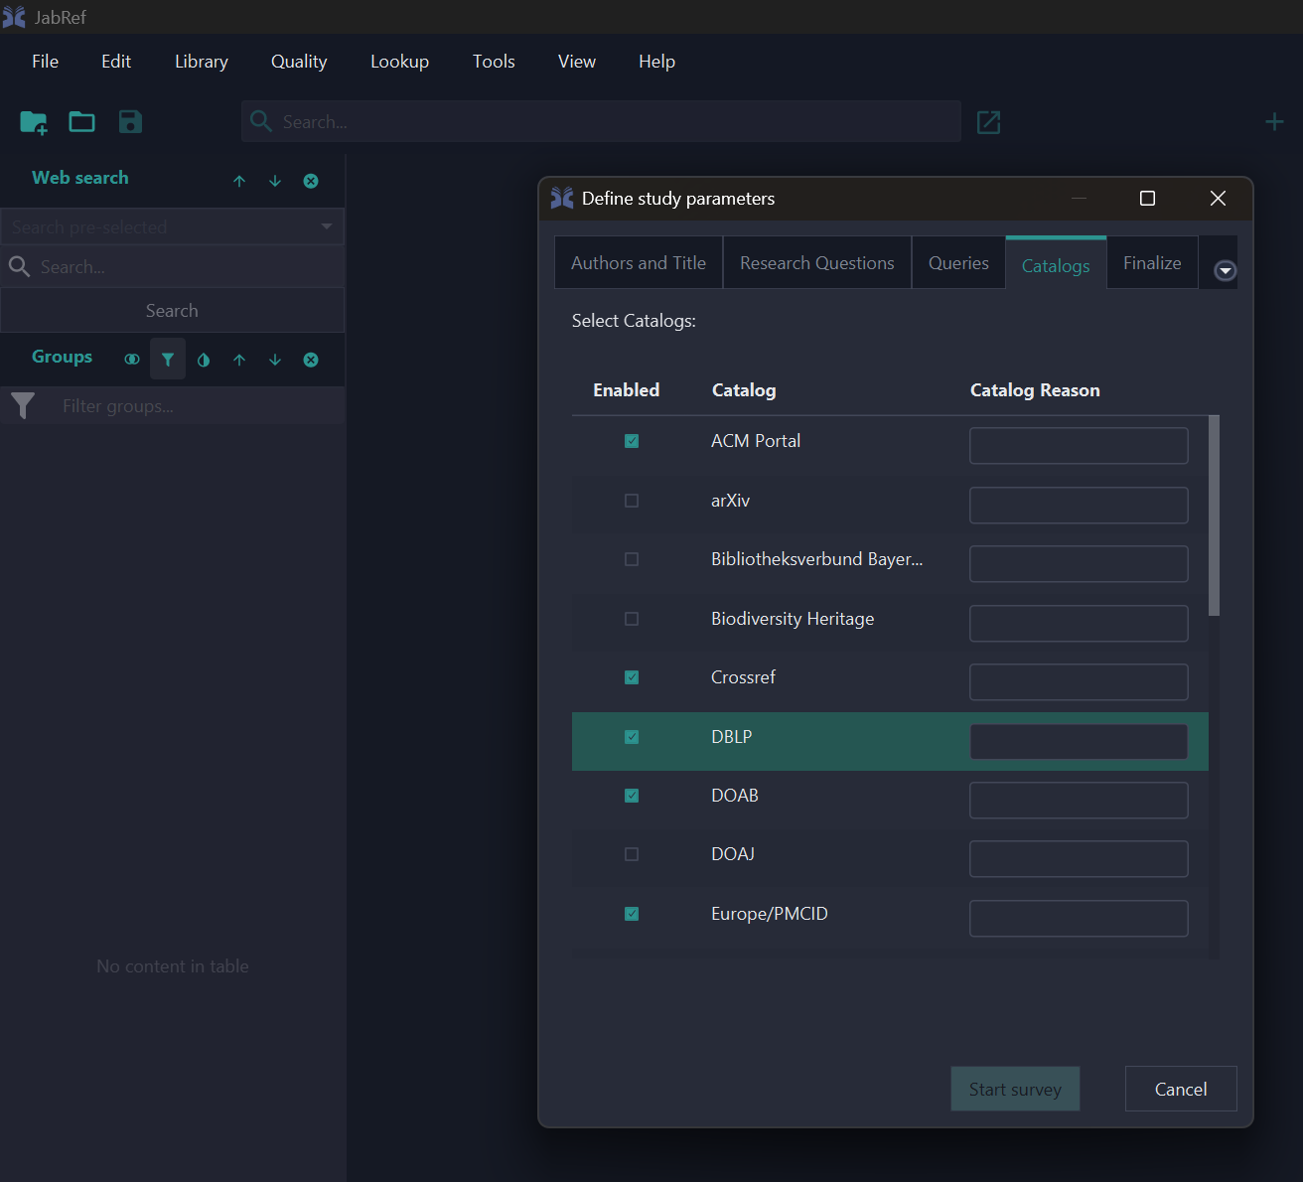1303x1182 pixels.
Task: Click the Enabled column header
Action: coord(626,390)
